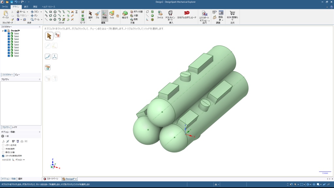Open Undo history dropdown arrow
Viewport: 334px width, 188px height.
pos(19,2)
